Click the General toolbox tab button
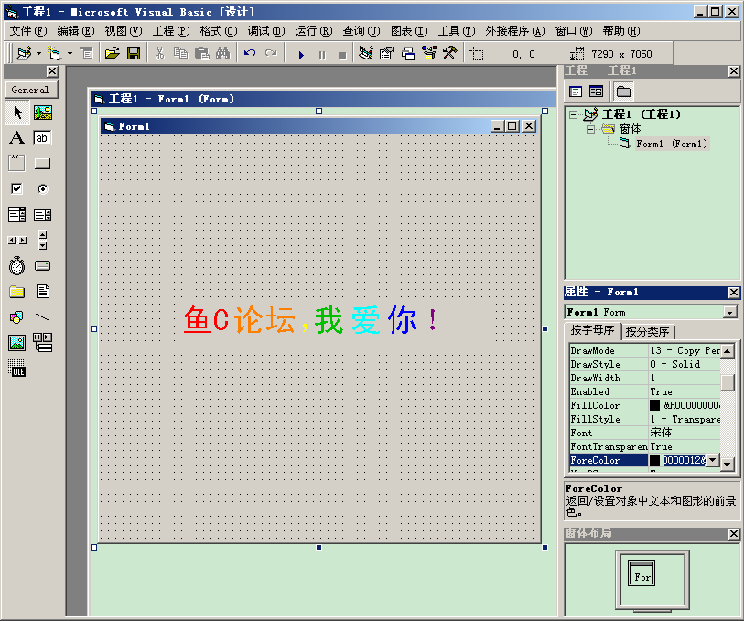The height and width of the screenshot is (621, 744). [x=31, y=90]
